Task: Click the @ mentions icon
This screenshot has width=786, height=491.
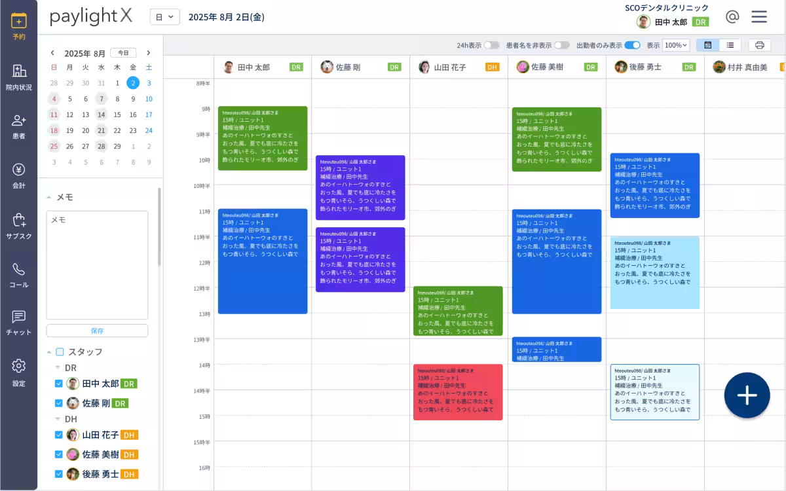Action: (732, 17)
